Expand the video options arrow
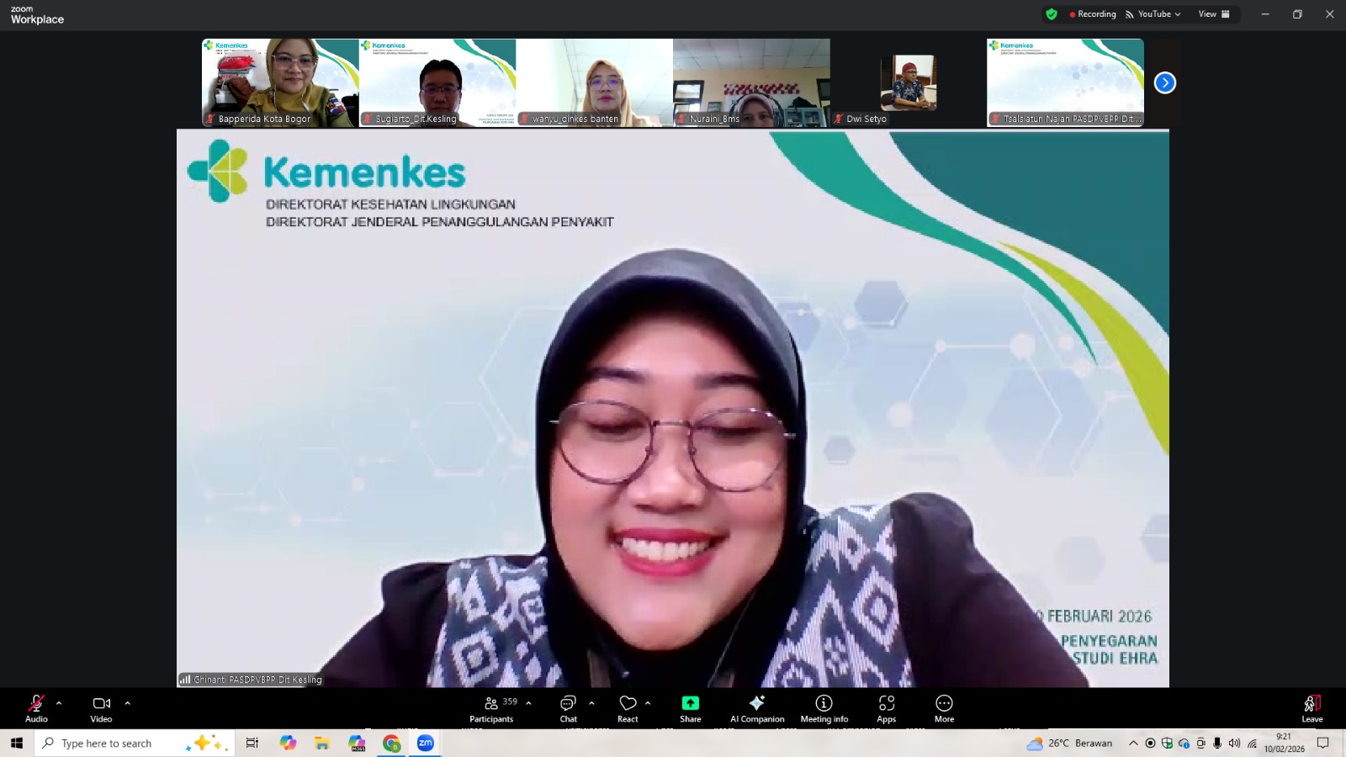Viewport: 1346px width, 757px height. pos(127,703)
